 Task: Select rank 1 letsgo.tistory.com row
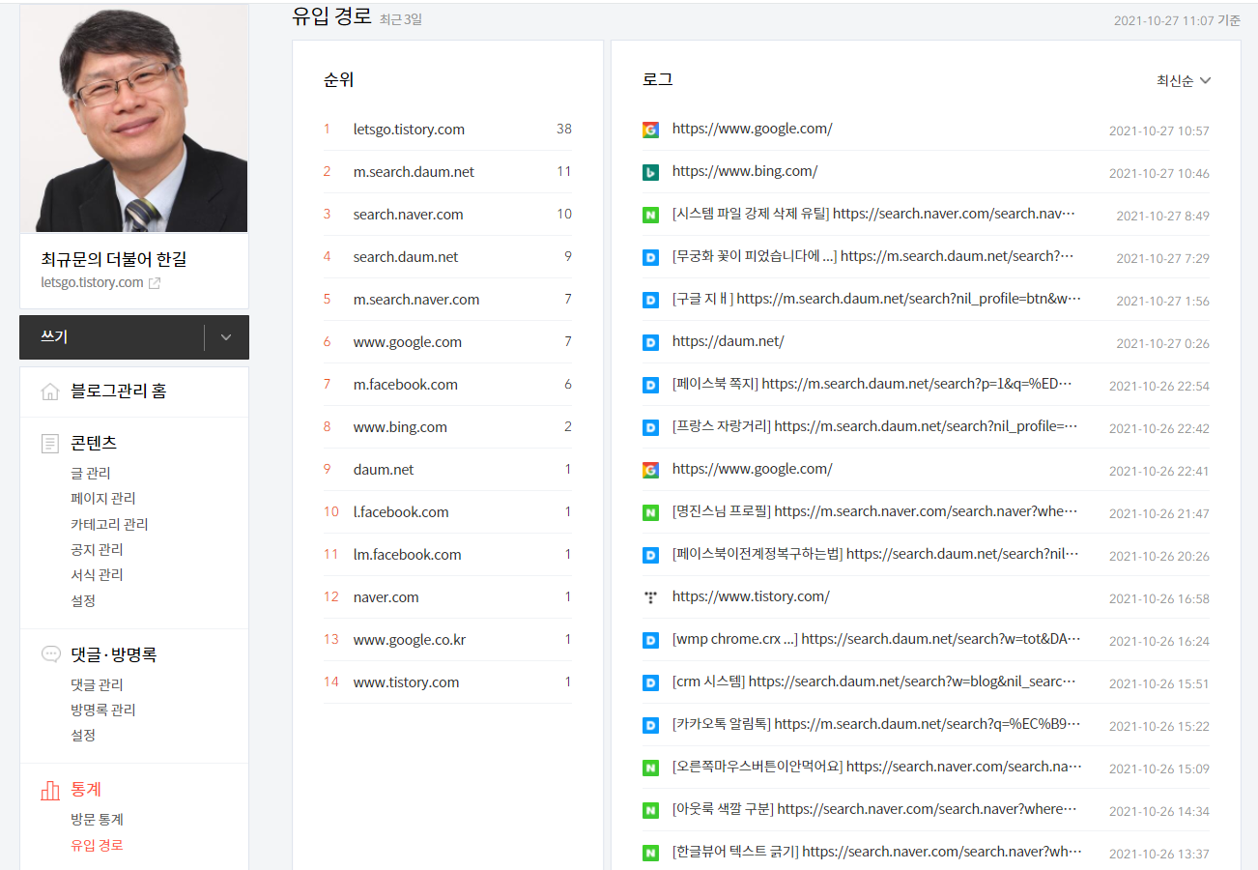pyautogui.click(x=447, y=130)
